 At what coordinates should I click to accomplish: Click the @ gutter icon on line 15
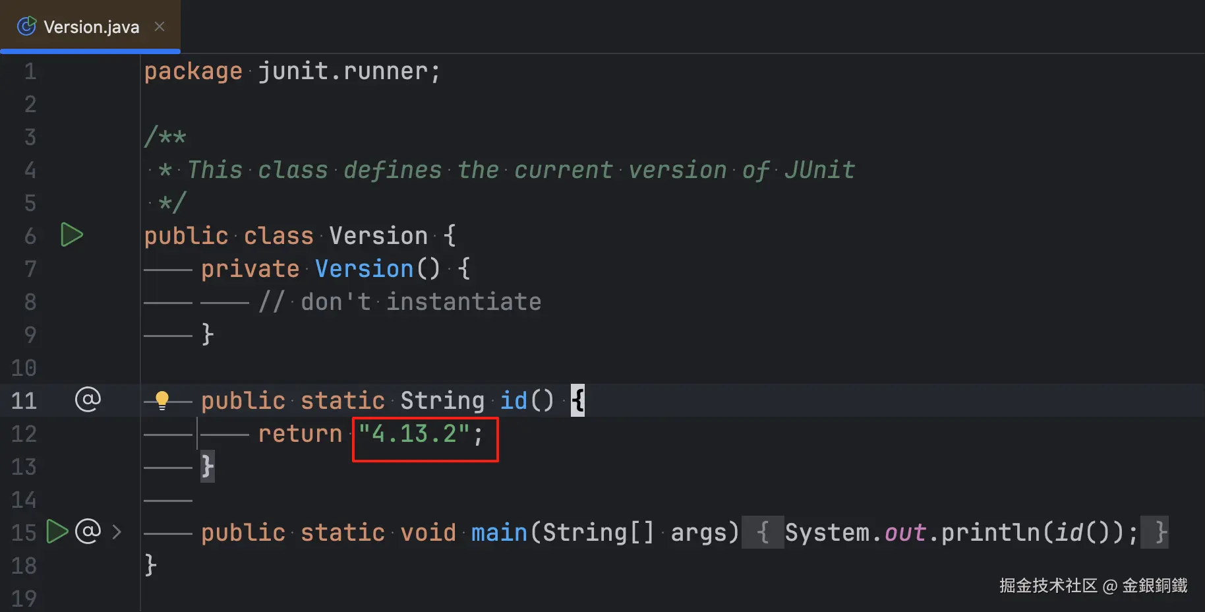point(88,532)
